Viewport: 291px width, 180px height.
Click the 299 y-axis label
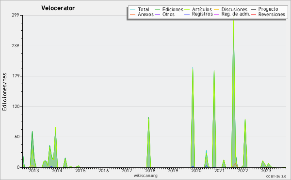click(16, 15)
